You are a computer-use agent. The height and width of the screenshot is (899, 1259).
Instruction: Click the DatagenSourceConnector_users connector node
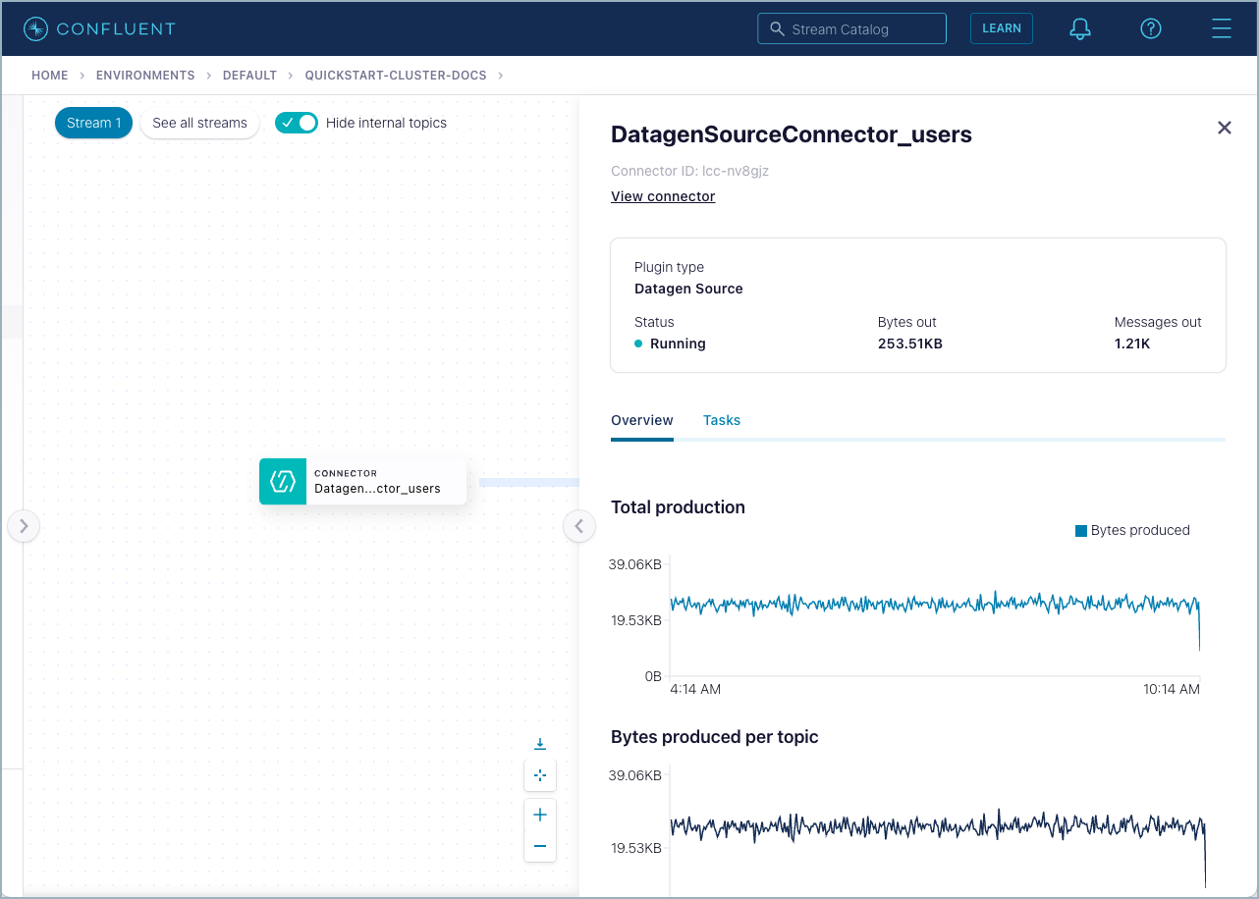pyautogui.click(x=362, y=481)
